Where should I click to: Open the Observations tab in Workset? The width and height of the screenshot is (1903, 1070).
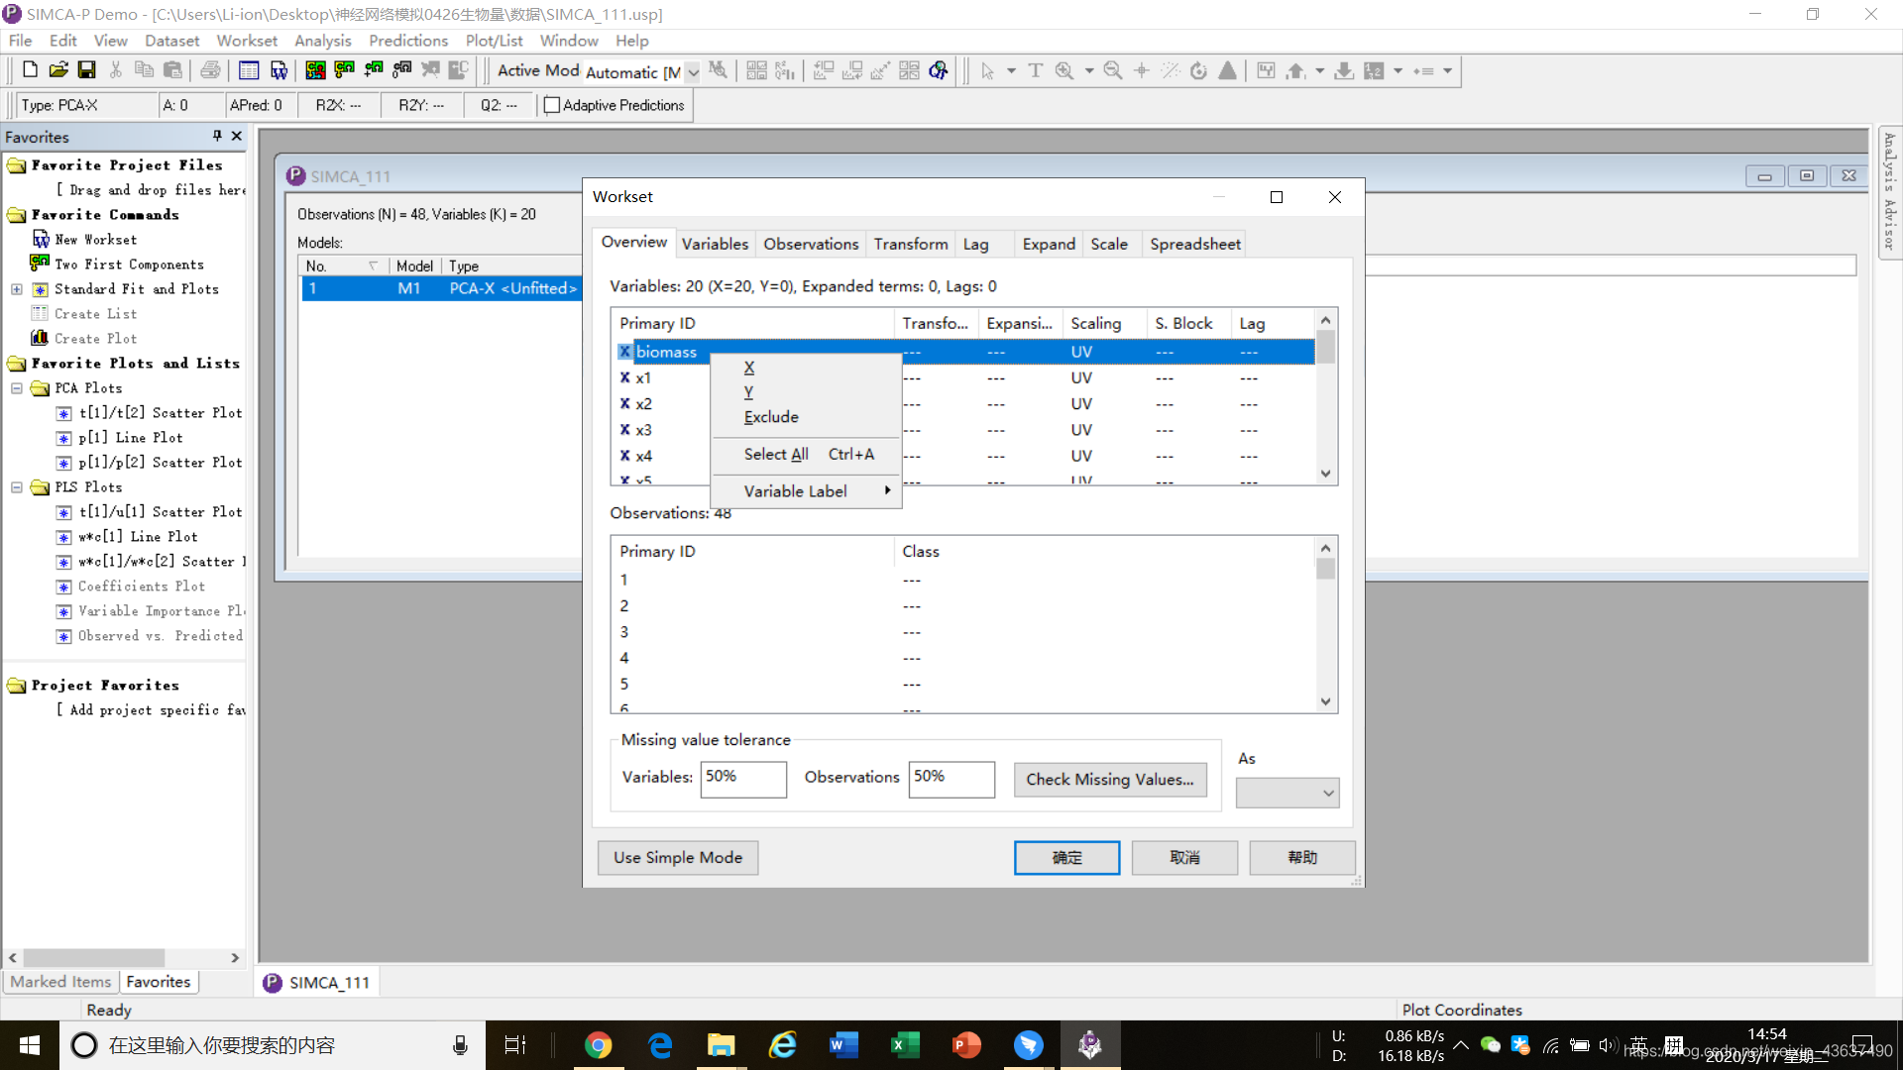click(x=811, y=245)
